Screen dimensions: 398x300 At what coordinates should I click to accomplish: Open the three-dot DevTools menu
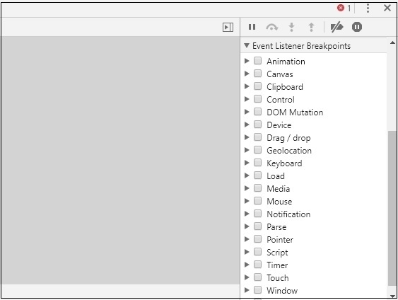368,8
